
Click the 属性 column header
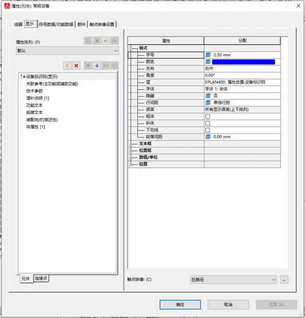[166, 41]
